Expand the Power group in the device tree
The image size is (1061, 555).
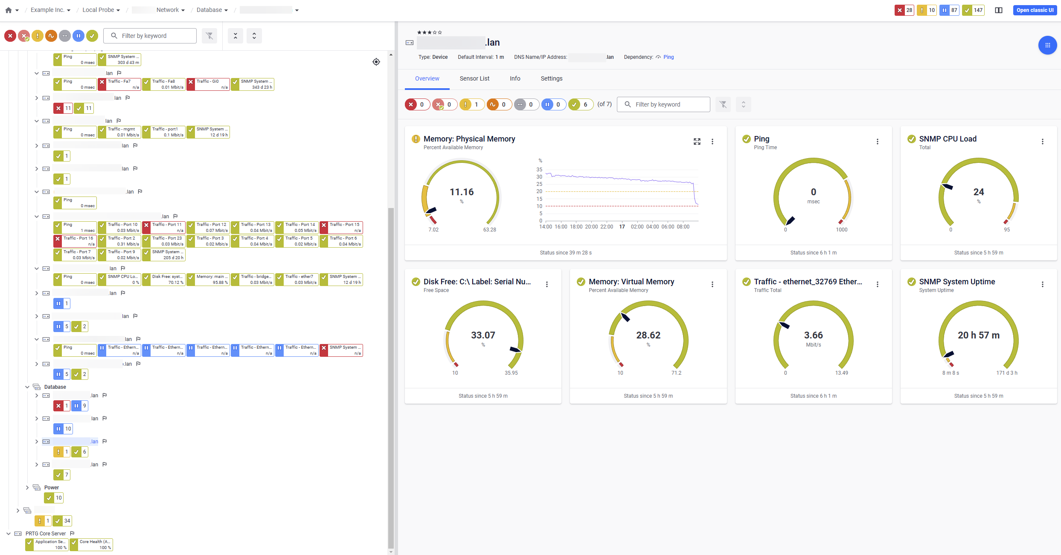27,487
